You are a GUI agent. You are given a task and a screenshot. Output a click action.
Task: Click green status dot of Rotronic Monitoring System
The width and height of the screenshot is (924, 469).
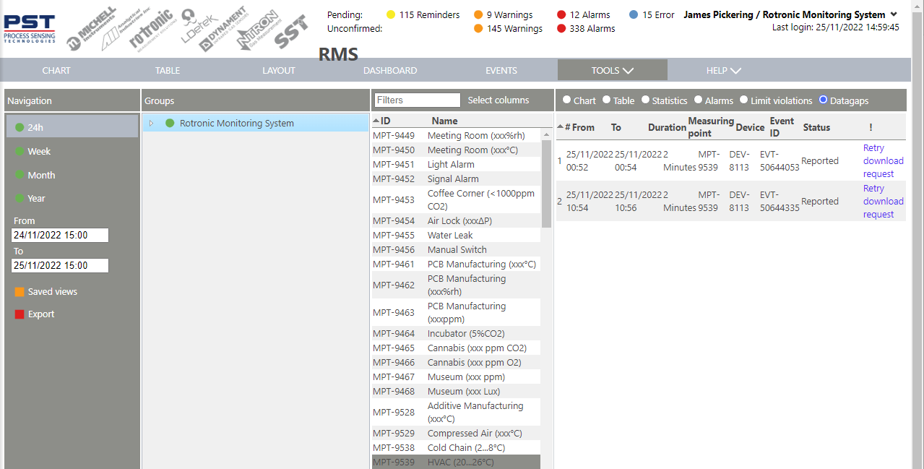coord(170,123)
